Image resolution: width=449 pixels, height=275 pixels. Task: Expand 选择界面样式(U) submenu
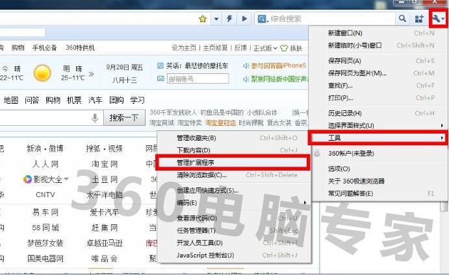[x=378, y=125]
